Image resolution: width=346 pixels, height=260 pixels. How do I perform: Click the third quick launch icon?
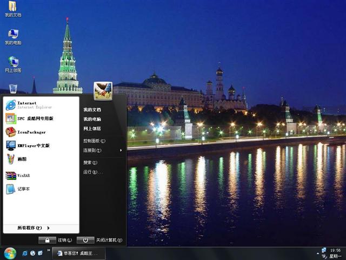click(x=41, y=253)
